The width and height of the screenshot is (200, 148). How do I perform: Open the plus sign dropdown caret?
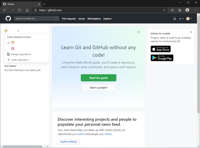point(182,19)
